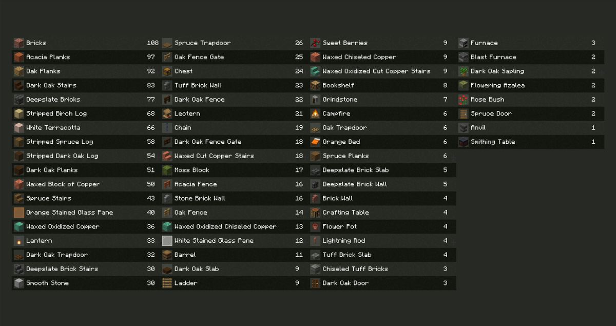The image size is (616, 326).
Task: Click the Sweet Berries icon
Action: click(315, 43)
